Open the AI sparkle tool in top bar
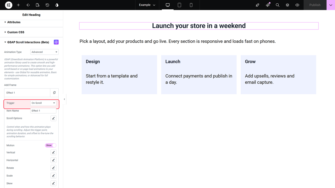335x188 pixels. (x=28, y=5)
